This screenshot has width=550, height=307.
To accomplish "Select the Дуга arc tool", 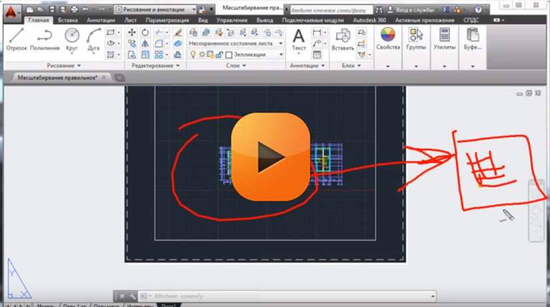I will [93, 39].
